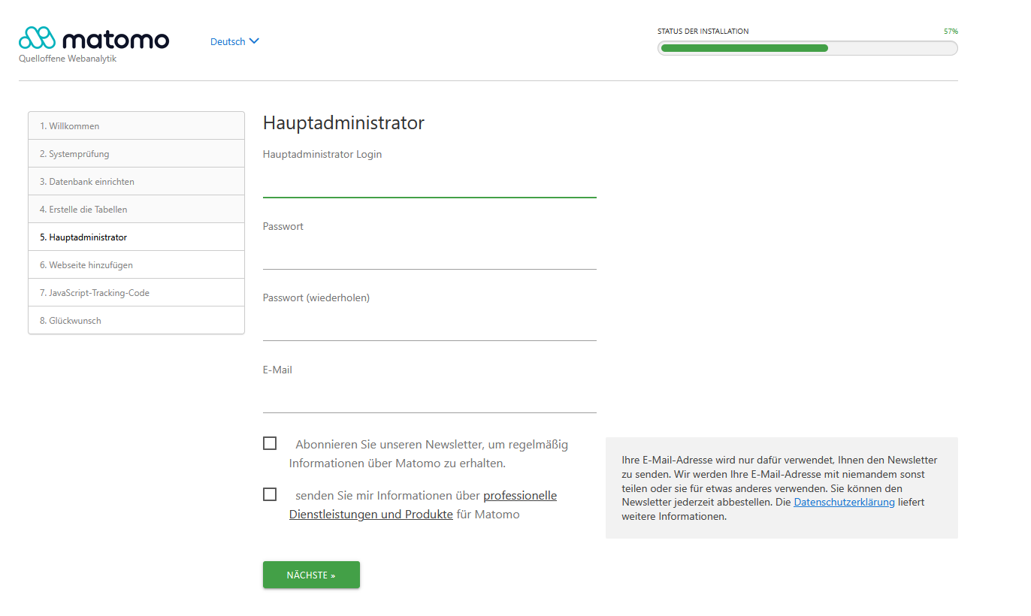Select step 2. Systemprüfung
This screenshot has width=1031, height=616.
point(136,153)
